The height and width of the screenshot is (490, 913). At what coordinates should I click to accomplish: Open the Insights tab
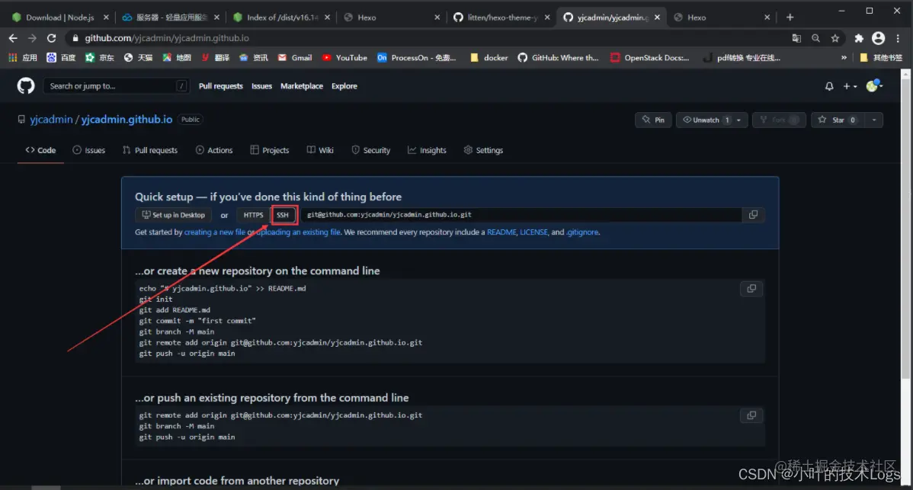(x=427, y=150)
